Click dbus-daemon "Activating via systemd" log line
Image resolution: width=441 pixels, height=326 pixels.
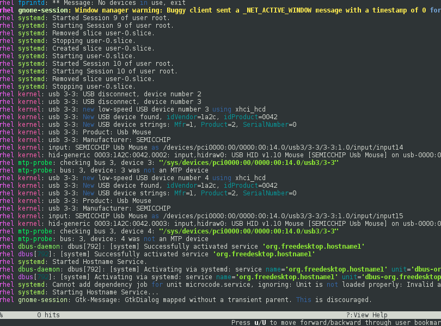[220, 269]
